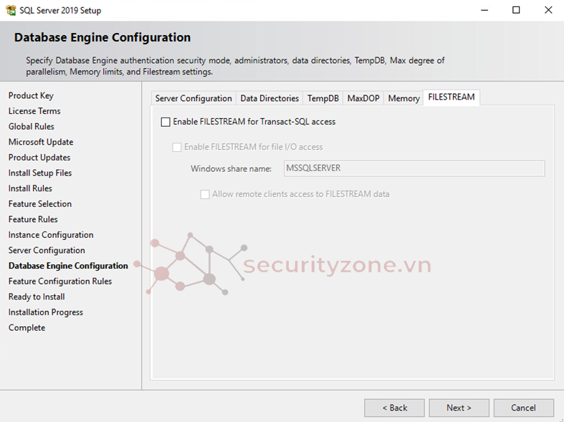Maximize the setup window
The image size is (564, 422).
coord(516,10)
